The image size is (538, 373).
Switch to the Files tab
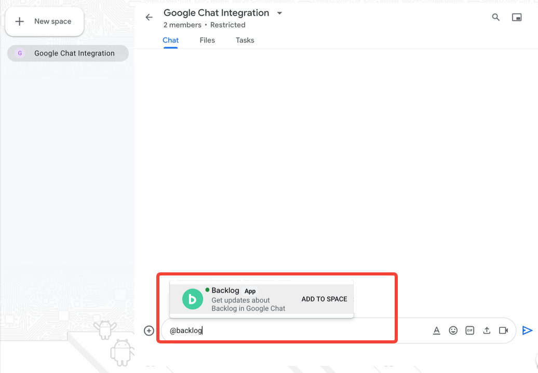click(207, 40)
